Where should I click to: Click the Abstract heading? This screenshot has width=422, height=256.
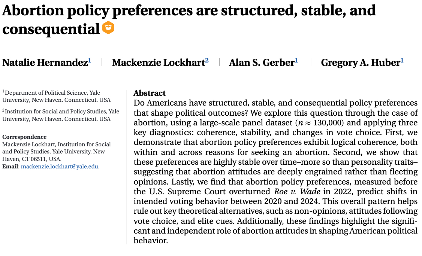pos(150,93)
